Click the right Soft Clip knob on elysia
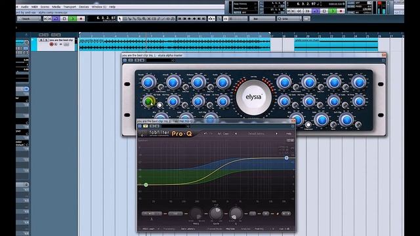 346,120
